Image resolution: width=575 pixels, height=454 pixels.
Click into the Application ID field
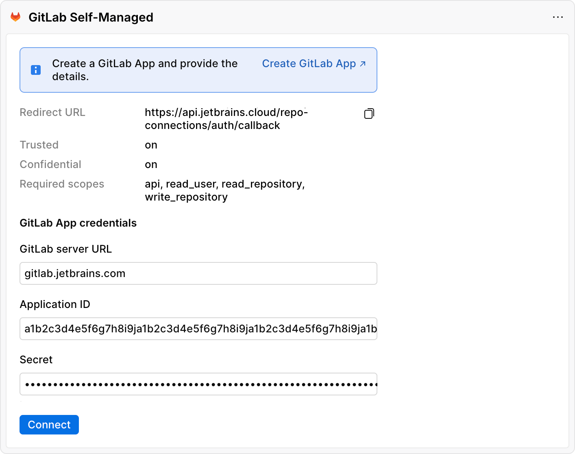(198, 329)
